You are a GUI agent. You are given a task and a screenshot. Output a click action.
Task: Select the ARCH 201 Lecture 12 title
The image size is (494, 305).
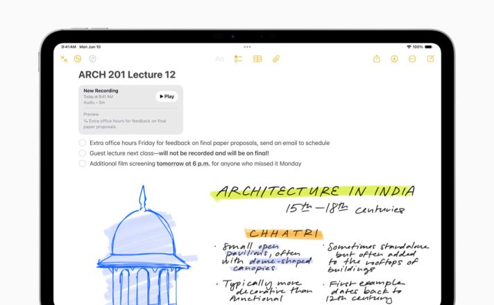127,75
